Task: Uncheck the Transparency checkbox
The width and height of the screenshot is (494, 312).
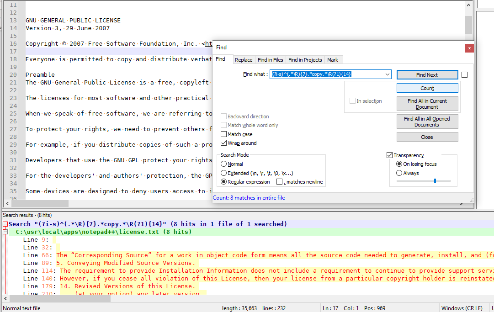Action: (389, 155)
